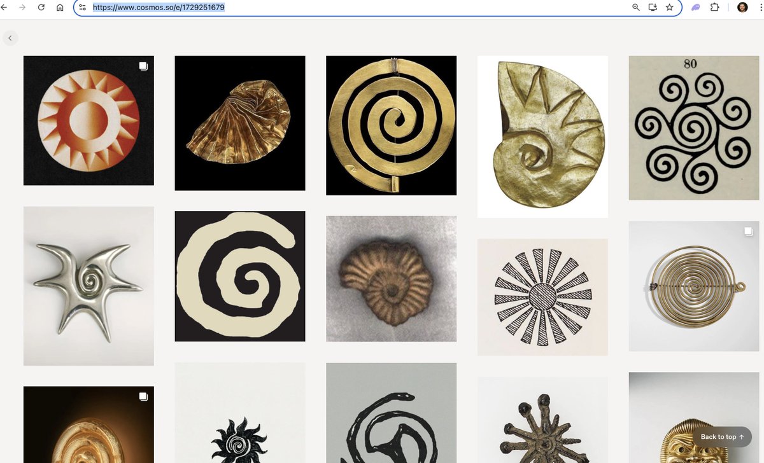Open the black snake coil illustration
The height and width of the screenshot is (463, 764).
coord(391,413)
